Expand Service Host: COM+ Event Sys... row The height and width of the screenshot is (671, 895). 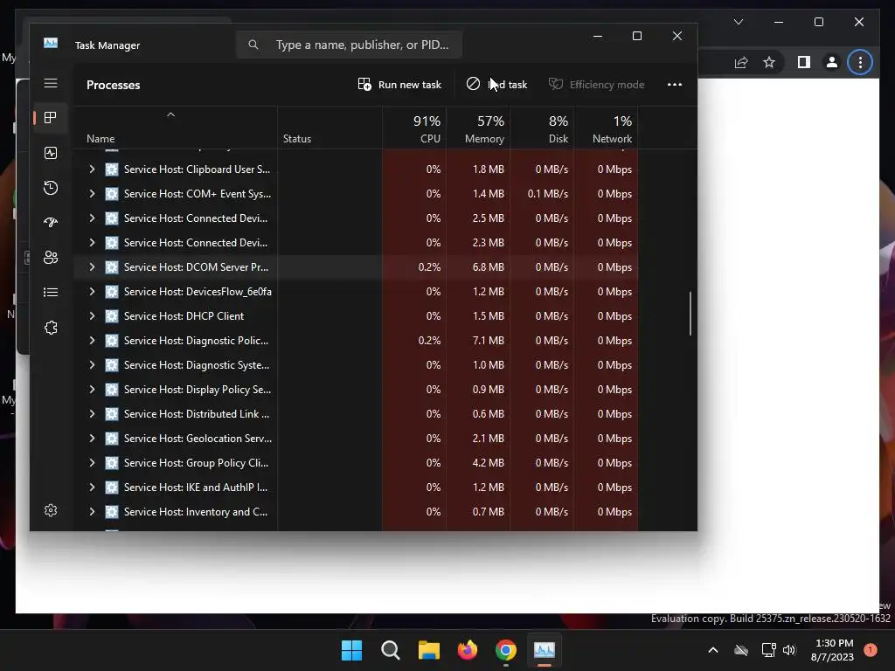click(x=92, y=194)
